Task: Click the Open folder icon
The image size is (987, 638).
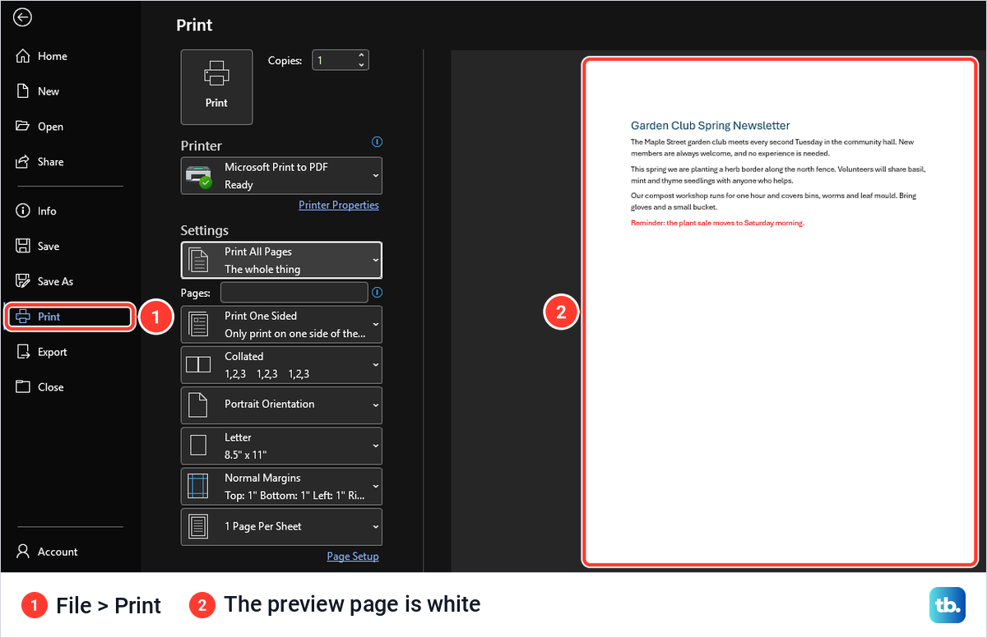Action: (23, 127)
